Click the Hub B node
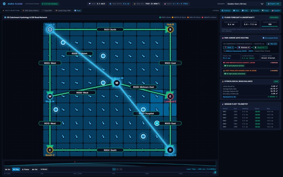The image size is (283, 177). coord(170,30)
